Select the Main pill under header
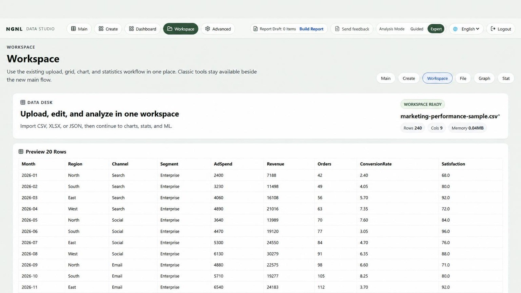The image size is (521, 293). click(386, 78)
